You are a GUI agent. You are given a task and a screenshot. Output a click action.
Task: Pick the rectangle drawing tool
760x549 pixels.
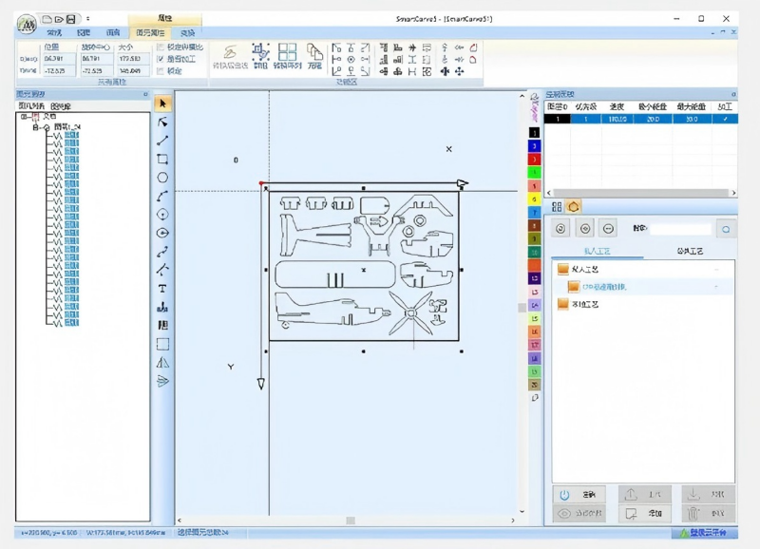pyautogui.click(x=162, y=160)
